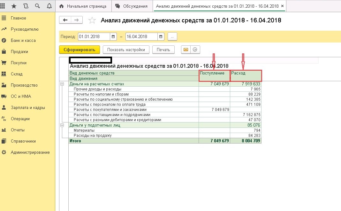Click the ОС и НМА truck icon
Viewport: 341px width, 211px height.
[x=4, y=96]
